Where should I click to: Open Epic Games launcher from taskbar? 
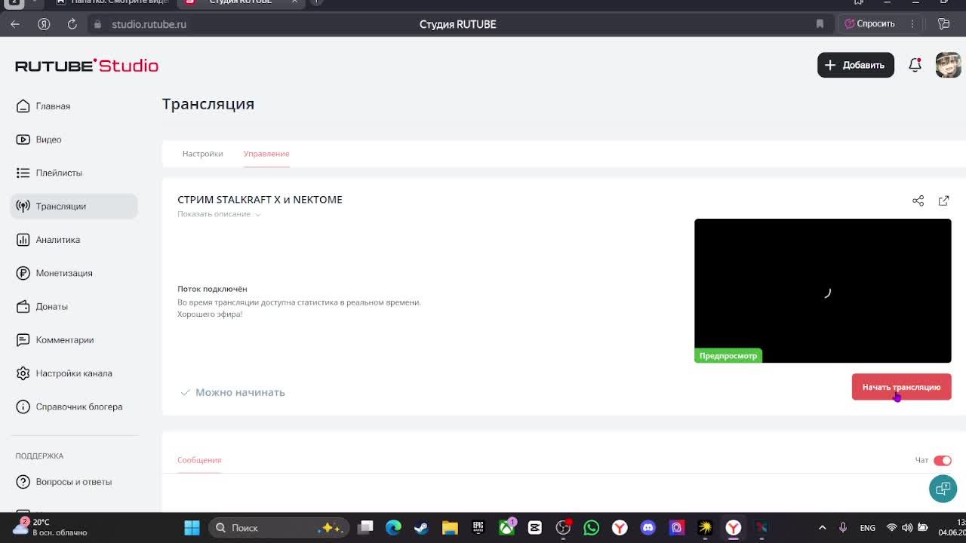click(x=478, y=528)
